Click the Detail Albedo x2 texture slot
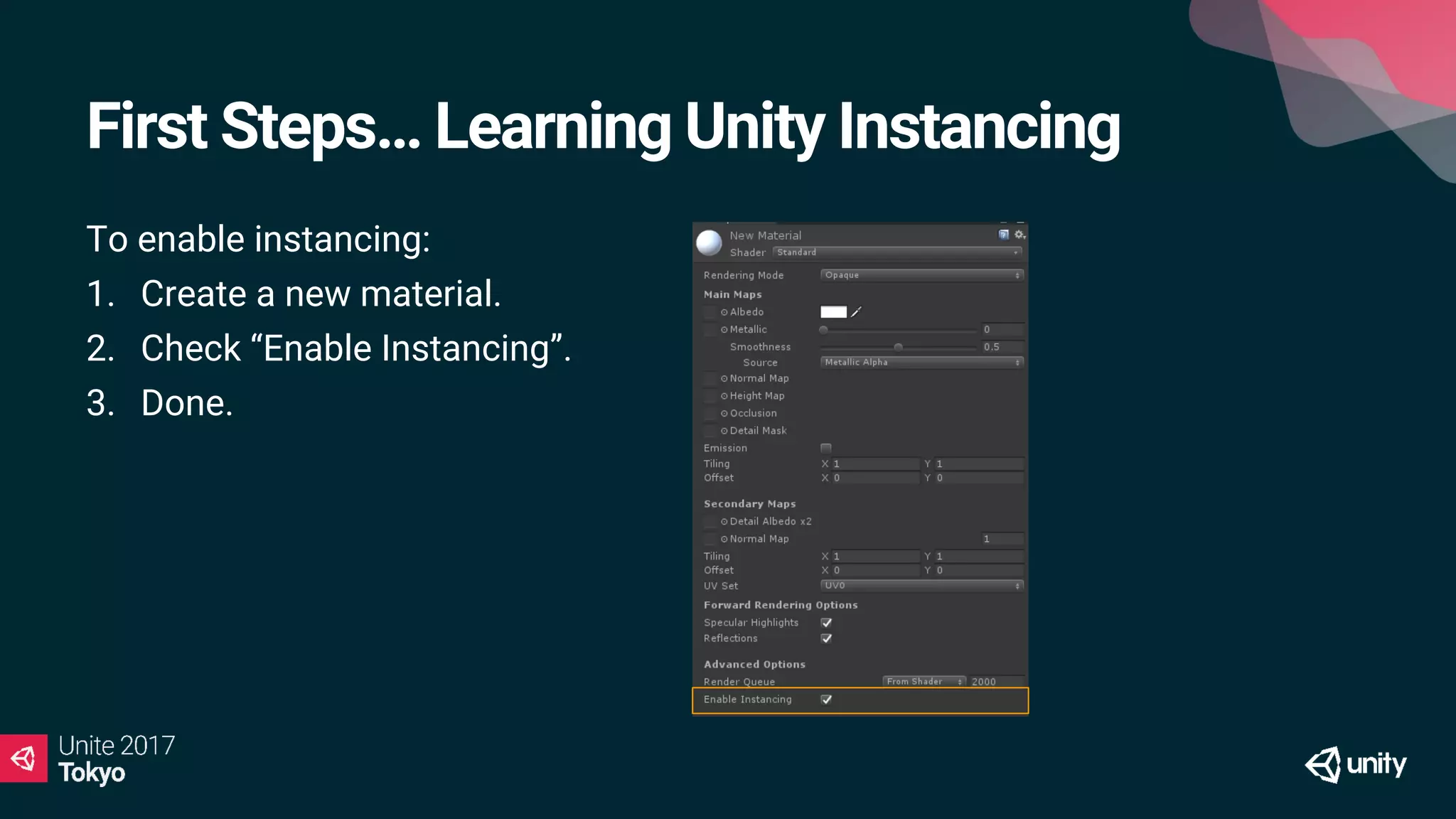 point(710,522)
